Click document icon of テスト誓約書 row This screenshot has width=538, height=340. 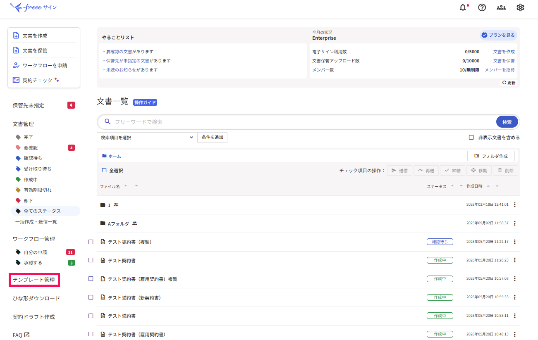click(x=103, y=316)
